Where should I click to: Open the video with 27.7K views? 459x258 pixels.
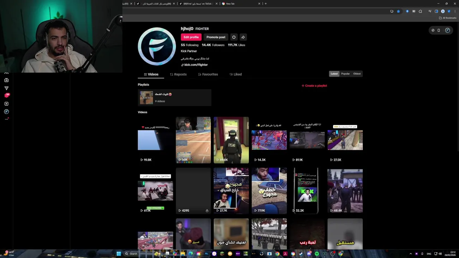pos(231,191)
